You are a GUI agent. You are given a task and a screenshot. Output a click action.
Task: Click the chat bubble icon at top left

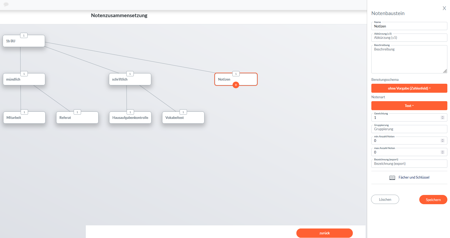6,4
